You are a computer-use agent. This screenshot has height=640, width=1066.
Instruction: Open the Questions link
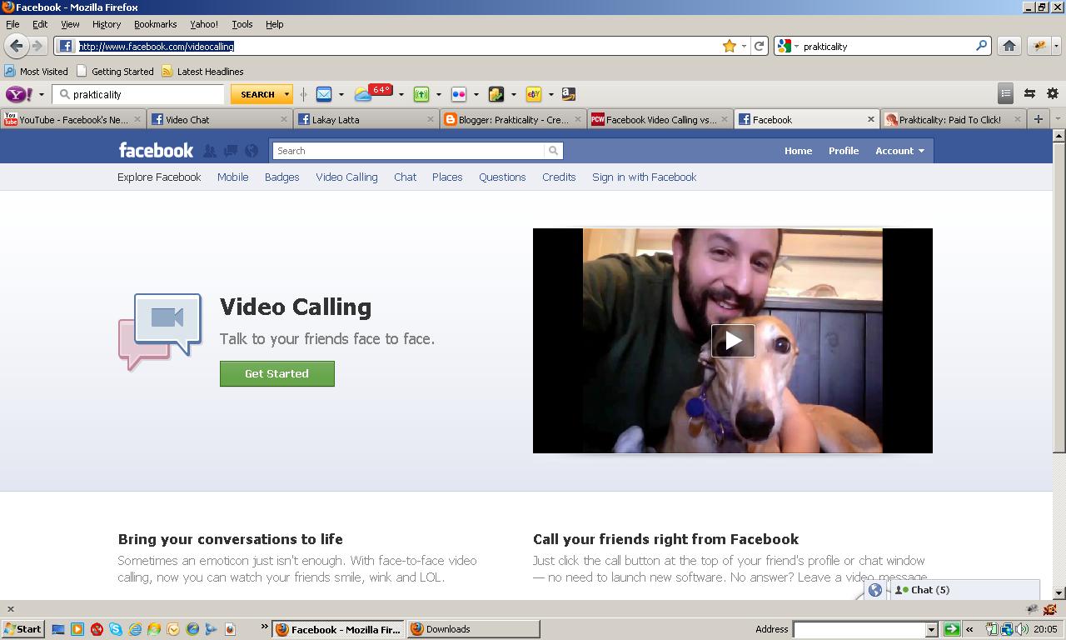[x=502, y=177]
